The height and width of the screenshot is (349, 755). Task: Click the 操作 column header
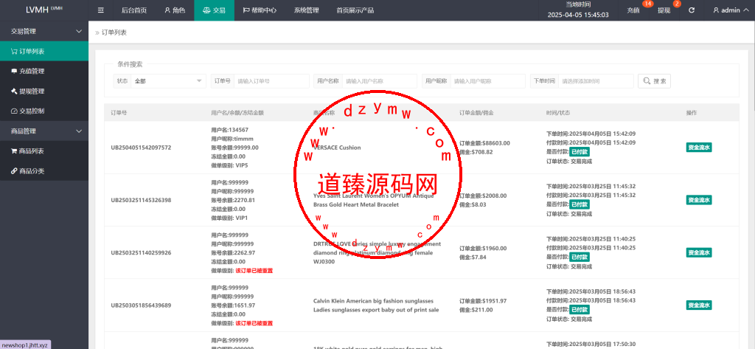692,113
